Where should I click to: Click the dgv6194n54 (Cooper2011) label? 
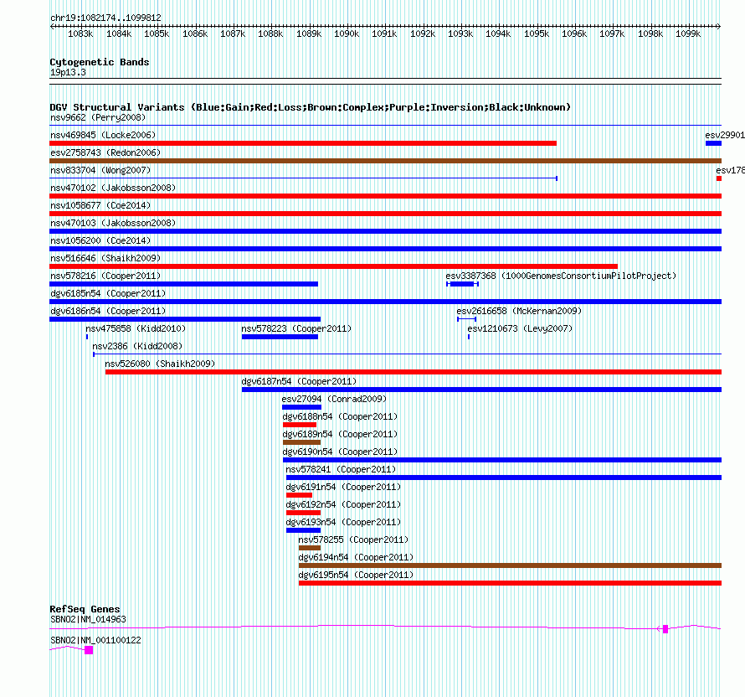coord(356,557)
